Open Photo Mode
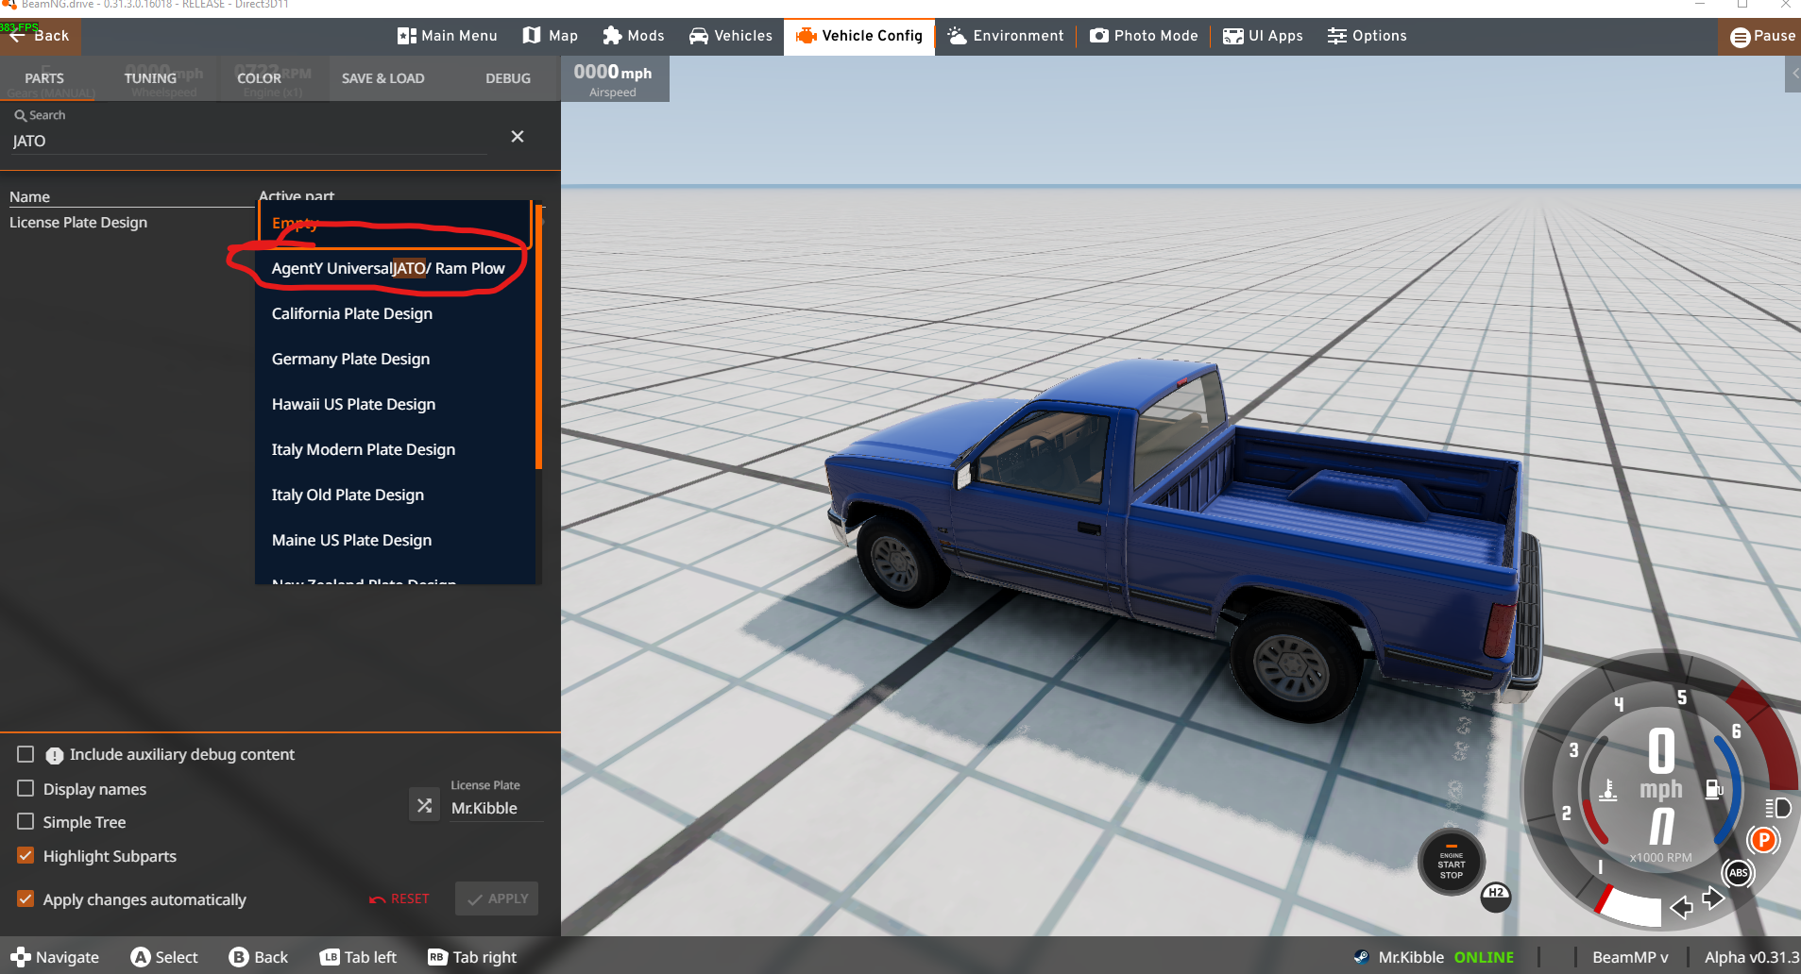1801x974 pixels. tap(1143, 36)
